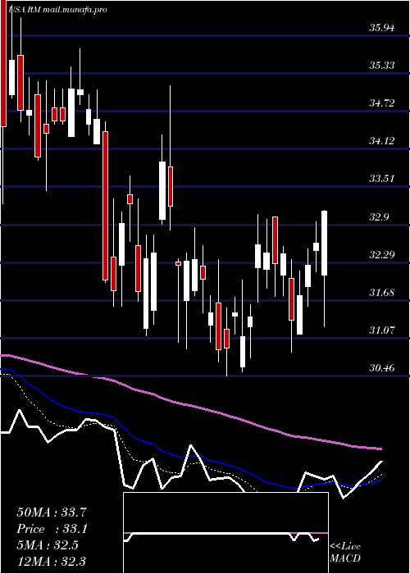This screenshot has width=410, height=574.
Task: Click the 35.94 price axis label
Action: pyautogui.click(x=382, y=28)
